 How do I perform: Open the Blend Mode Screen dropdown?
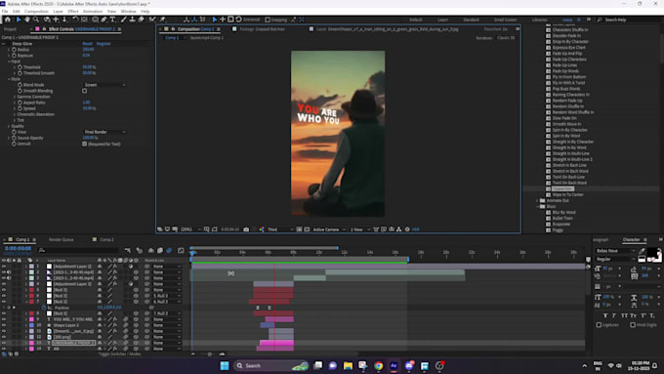point(104,85)
